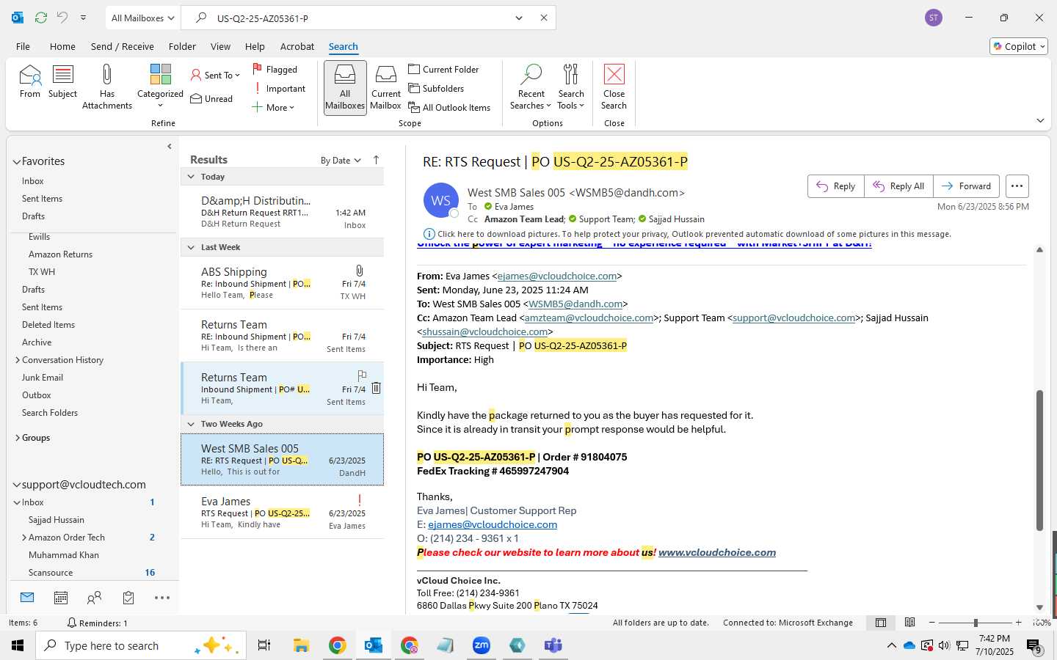Set scope to All Outlook Items
1057x660 pixels.
[449, 107]
